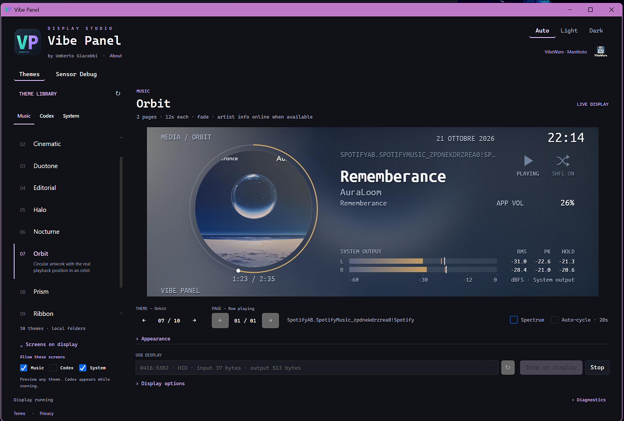The image size is (624, 421).
Task: Check the Codex allowed-screens checkbox
Action: point(53,368)
